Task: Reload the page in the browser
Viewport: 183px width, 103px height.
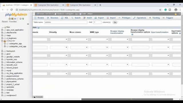Action: point(11,10)
